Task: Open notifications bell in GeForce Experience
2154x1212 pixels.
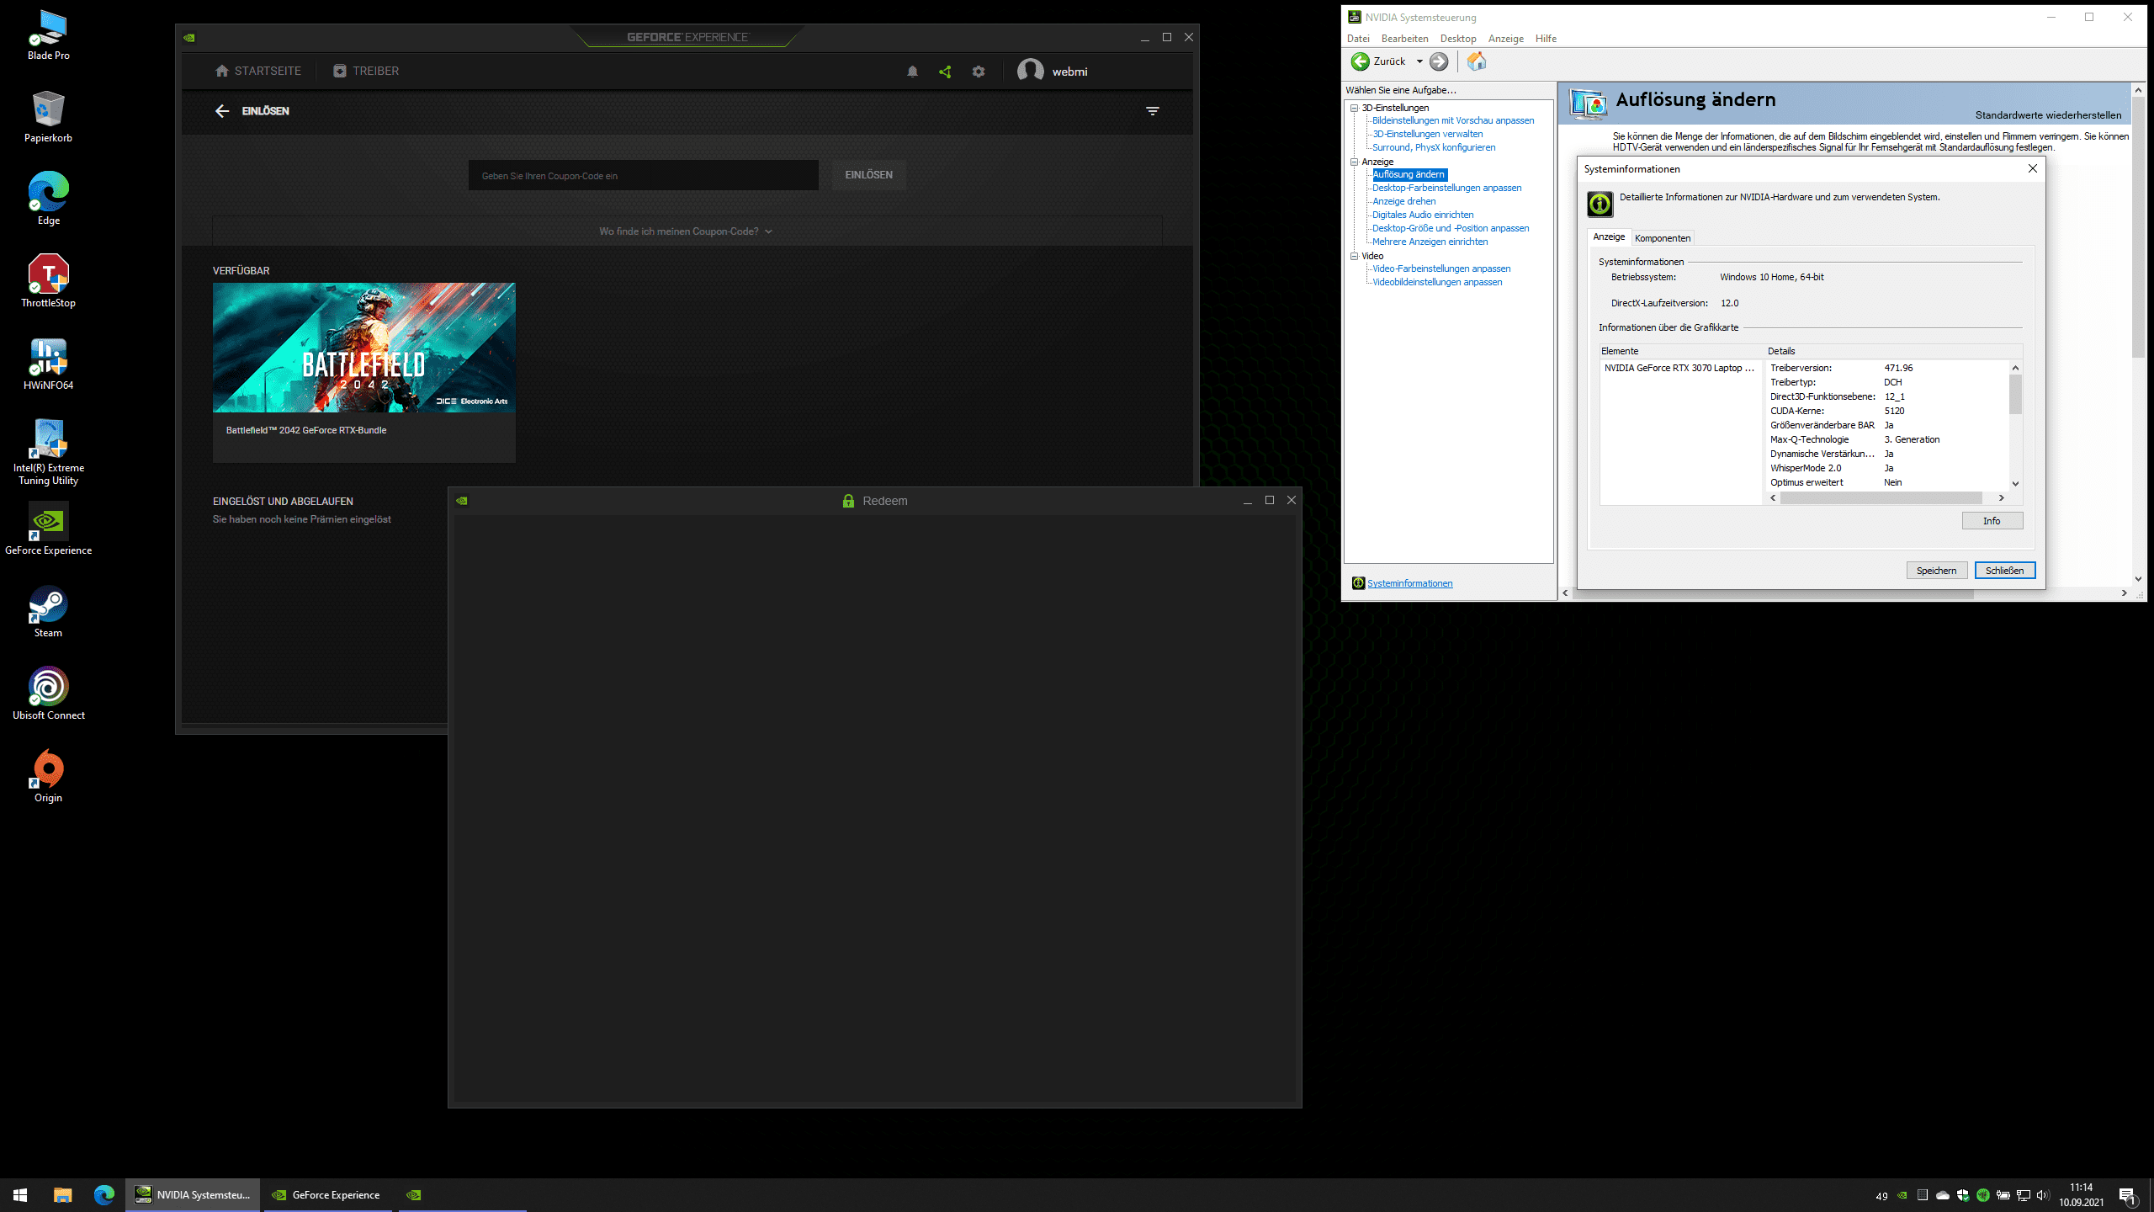Action: (912, 72)
